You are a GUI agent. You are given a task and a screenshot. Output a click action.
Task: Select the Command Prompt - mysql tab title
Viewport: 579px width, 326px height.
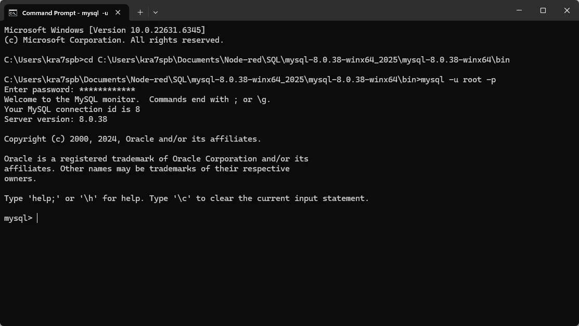click(x=65, y=12)
